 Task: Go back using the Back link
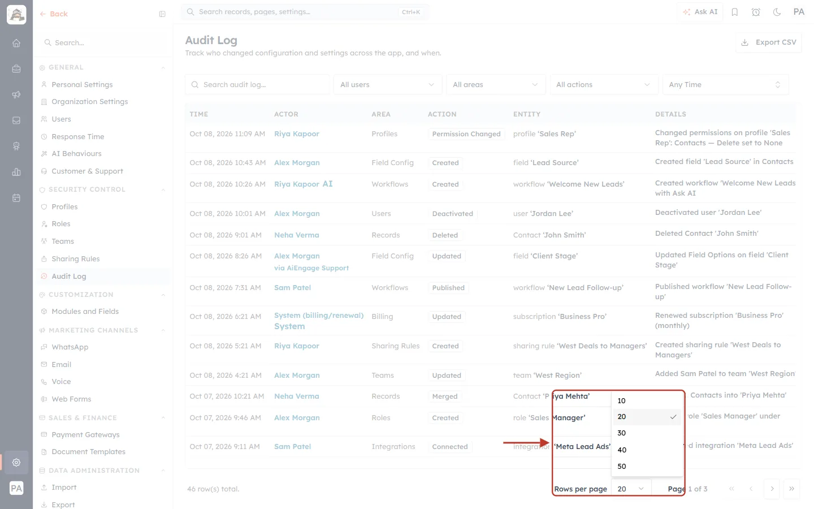(54, 14)
